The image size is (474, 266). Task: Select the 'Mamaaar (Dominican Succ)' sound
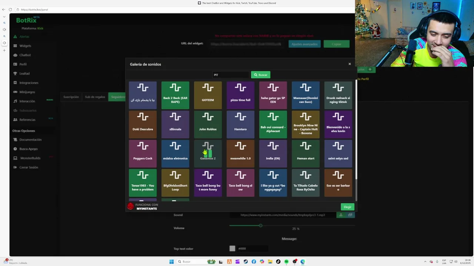pyautogui.click(x=306, y=95)
